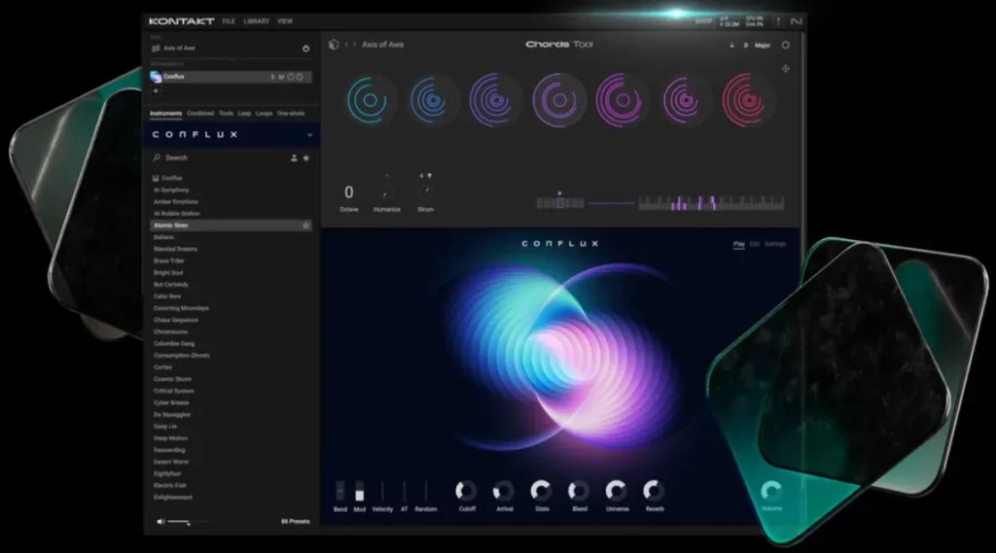Switch to the Tools tab
Image resolution: width=996 pixels, height=553 pixels.
point(226,114)
